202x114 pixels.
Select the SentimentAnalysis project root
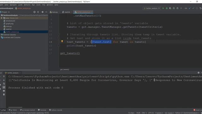(x=10, y=15)
